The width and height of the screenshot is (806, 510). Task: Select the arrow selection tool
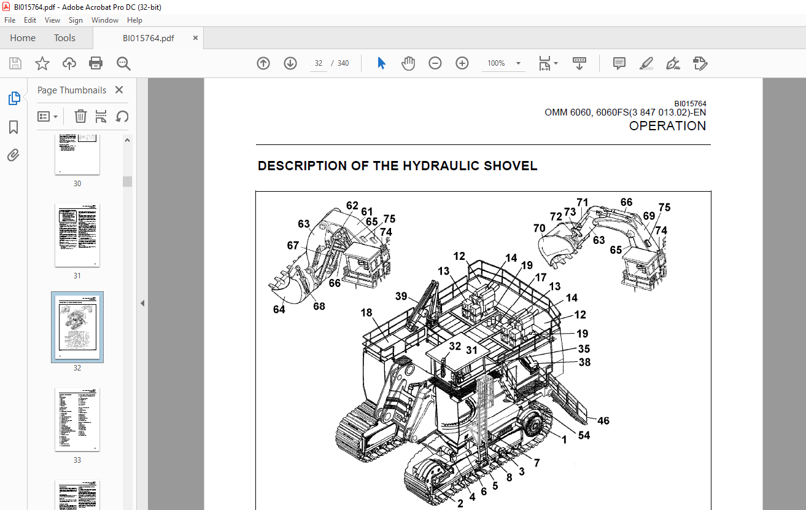click(x=381, y=63)
